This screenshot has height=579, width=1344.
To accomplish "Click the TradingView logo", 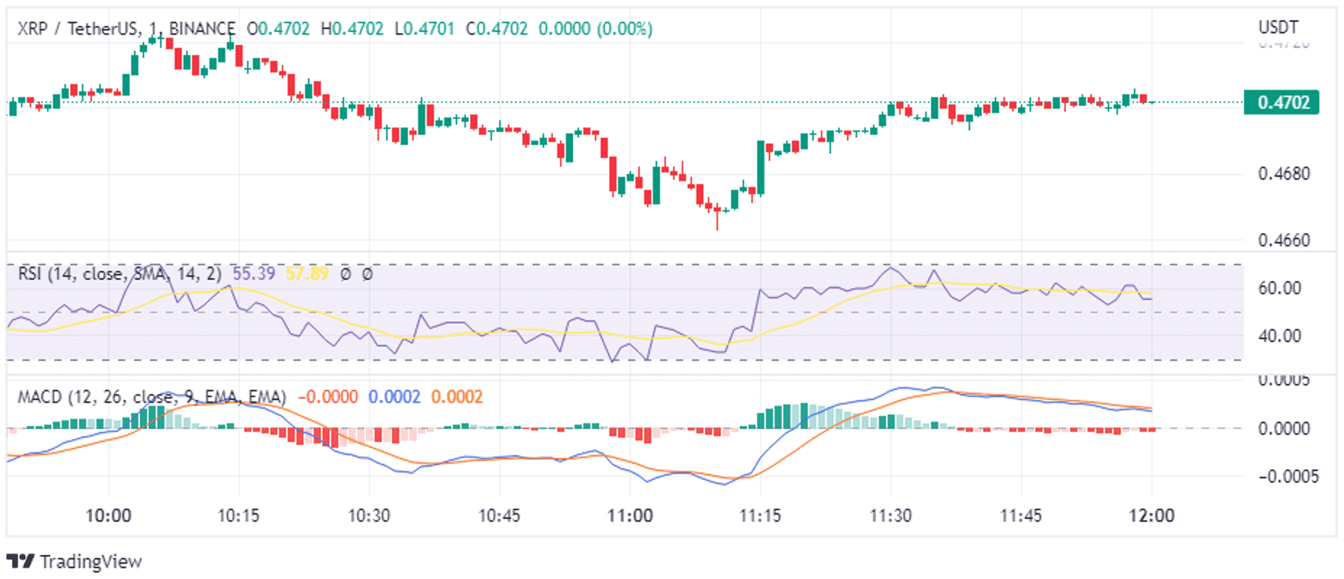I will [20, 562].
